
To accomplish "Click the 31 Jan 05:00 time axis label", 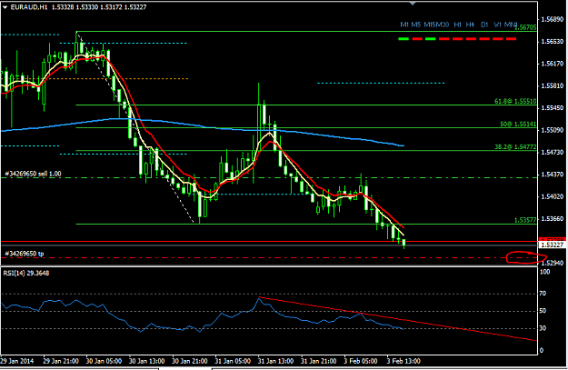I will tap(233, 361).
